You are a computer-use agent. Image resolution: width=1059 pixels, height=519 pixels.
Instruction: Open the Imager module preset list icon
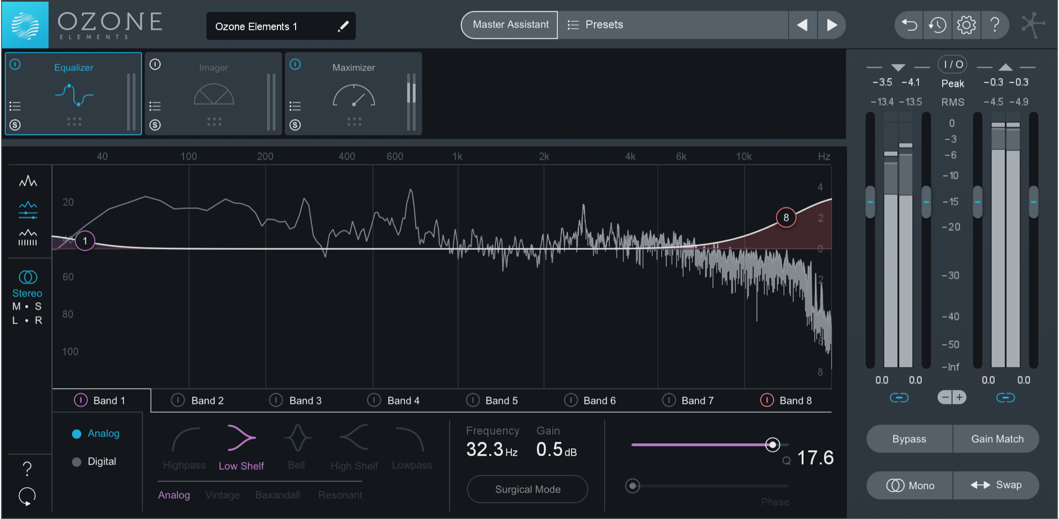(x=155, y=106)
